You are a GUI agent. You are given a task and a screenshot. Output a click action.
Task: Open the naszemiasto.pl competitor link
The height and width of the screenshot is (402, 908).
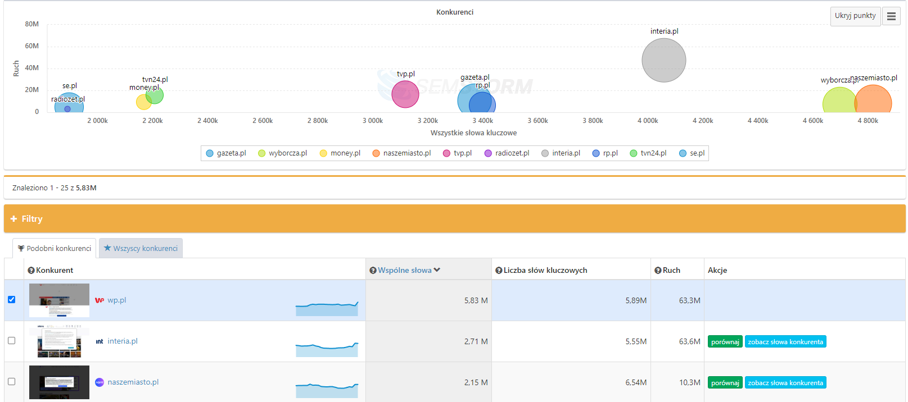point(133,382)
